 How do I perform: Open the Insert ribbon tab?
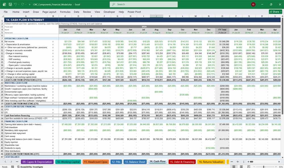26,12
